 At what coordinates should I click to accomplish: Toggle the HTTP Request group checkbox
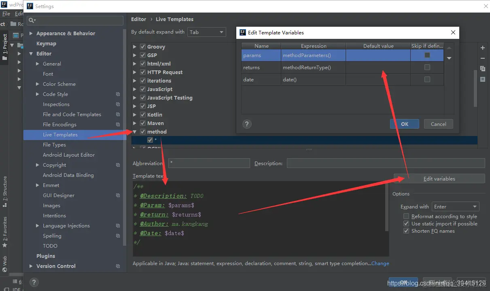click(142, 72)
